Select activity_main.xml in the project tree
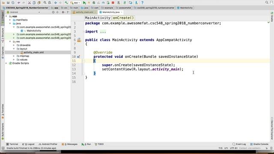Viewport: 274px width, 154px height. [33, 52]
